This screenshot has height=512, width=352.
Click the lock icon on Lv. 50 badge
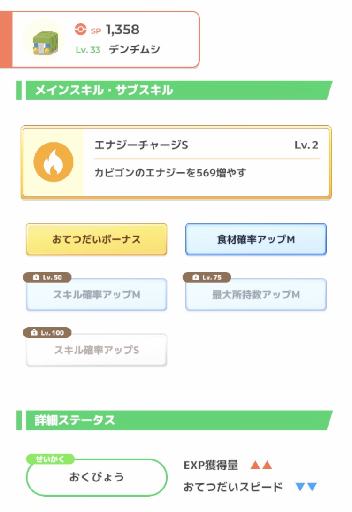(36, 277)
